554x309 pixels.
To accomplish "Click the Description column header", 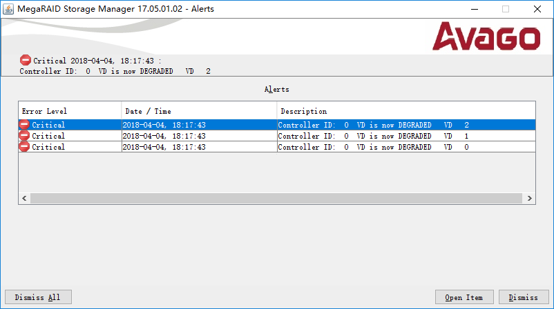I will (405, 111).
